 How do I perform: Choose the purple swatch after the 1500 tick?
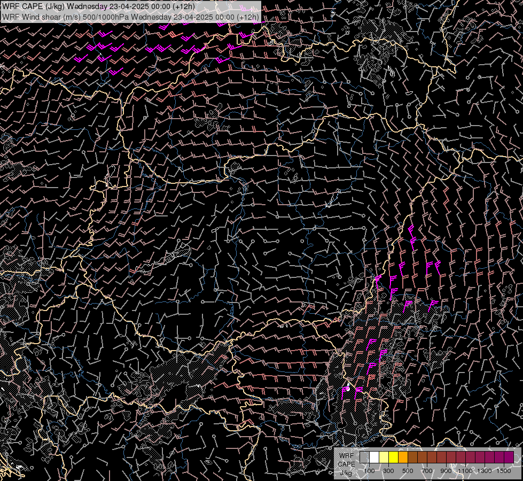pyautogui.click(x=509, y=457)
